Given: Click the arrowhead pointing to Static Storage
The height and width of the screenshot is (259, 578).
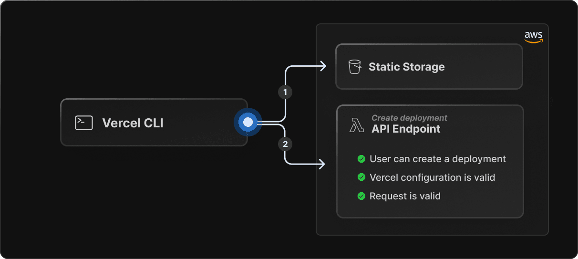Looking at the screenshot, I should click(323, 66).
